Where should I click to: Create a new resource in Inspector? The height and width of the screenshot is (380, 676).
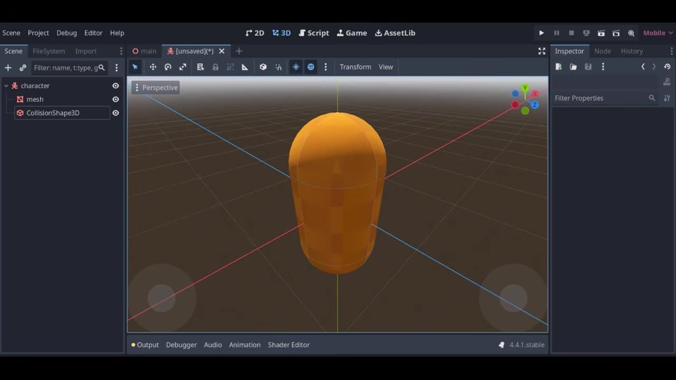point(559,67)
